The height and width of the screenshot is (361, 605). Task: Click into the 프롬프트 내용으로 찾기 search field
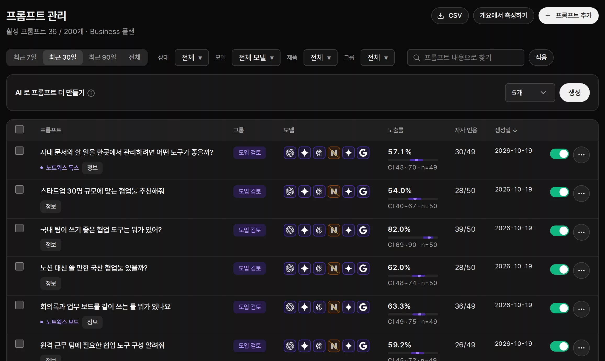coord(466,58)
